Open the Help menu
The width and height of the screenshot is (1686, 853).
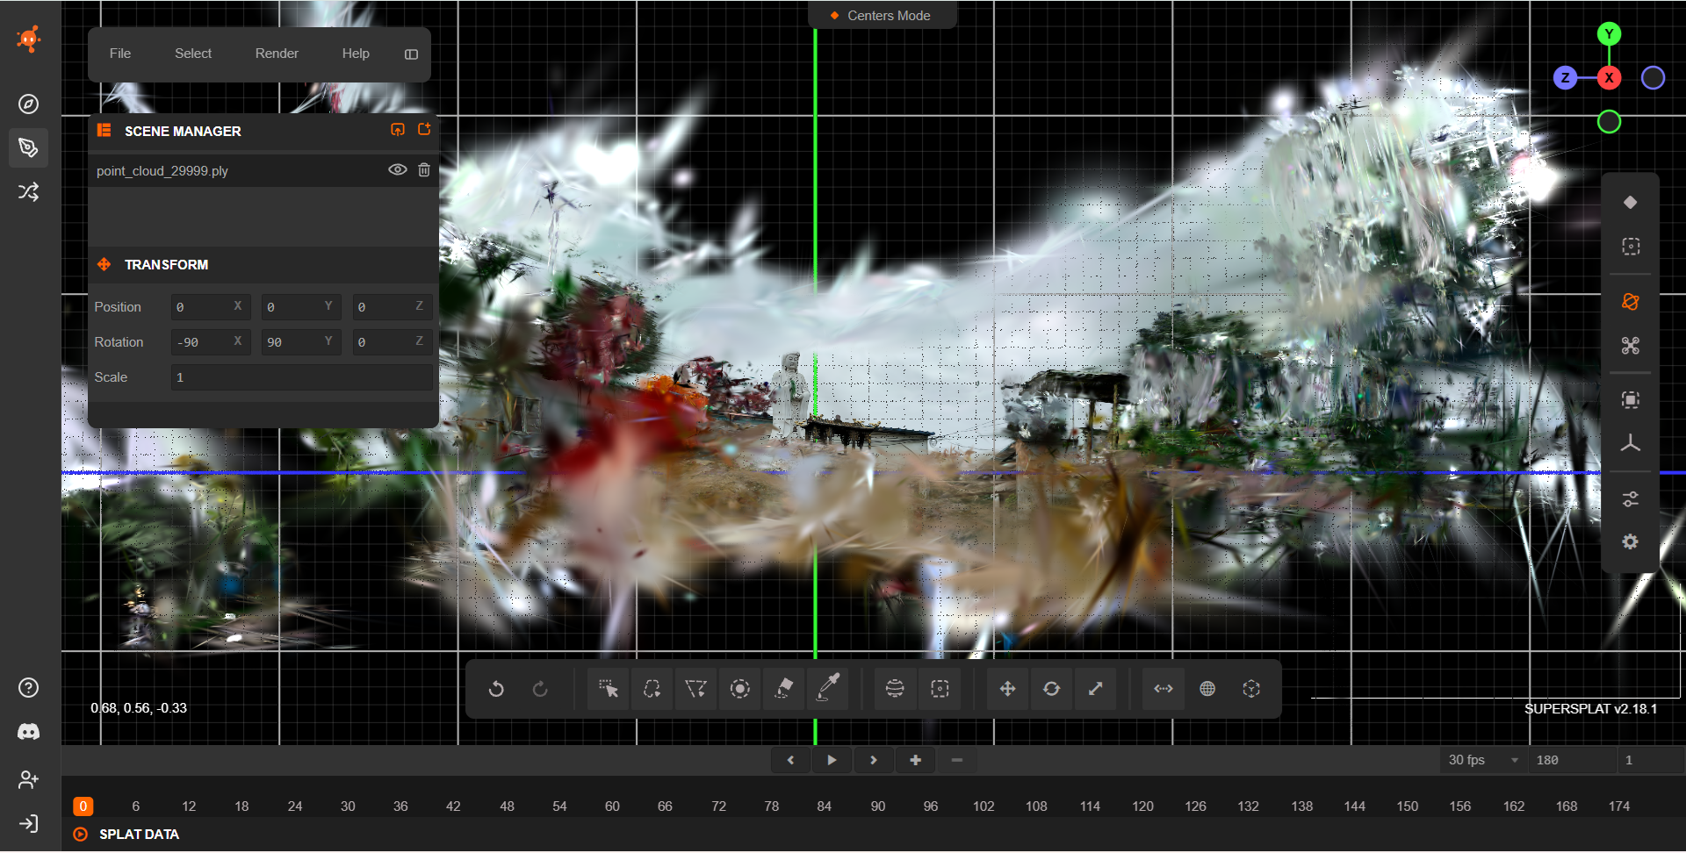[x=356, y=54]
